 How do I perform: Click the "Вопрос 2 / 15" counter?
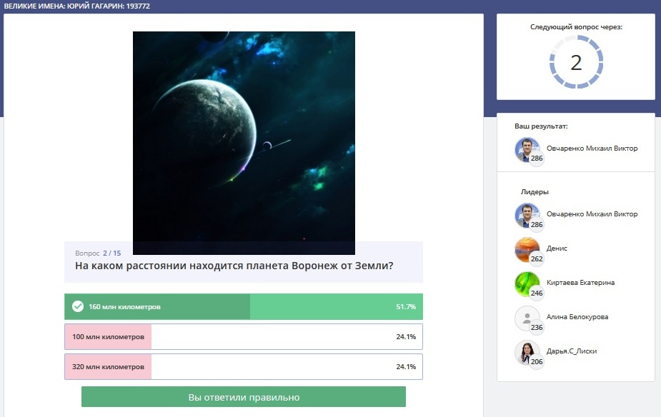tap(98, 253)
